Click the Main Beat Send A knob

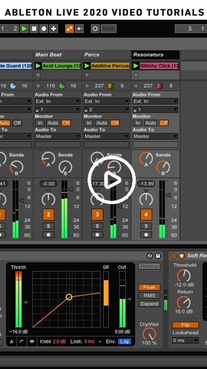(x=48, y=158)
